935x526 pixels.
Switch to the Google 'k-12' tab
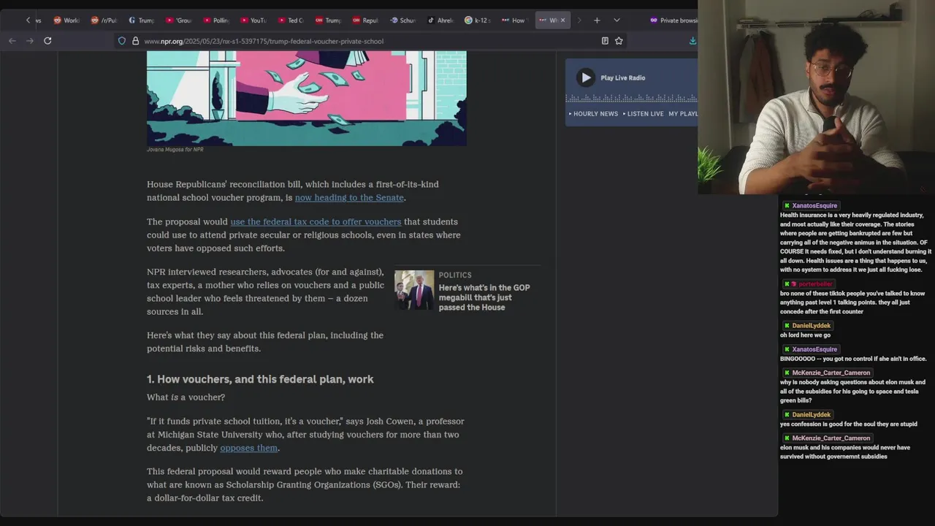click(x=477, y=20)
